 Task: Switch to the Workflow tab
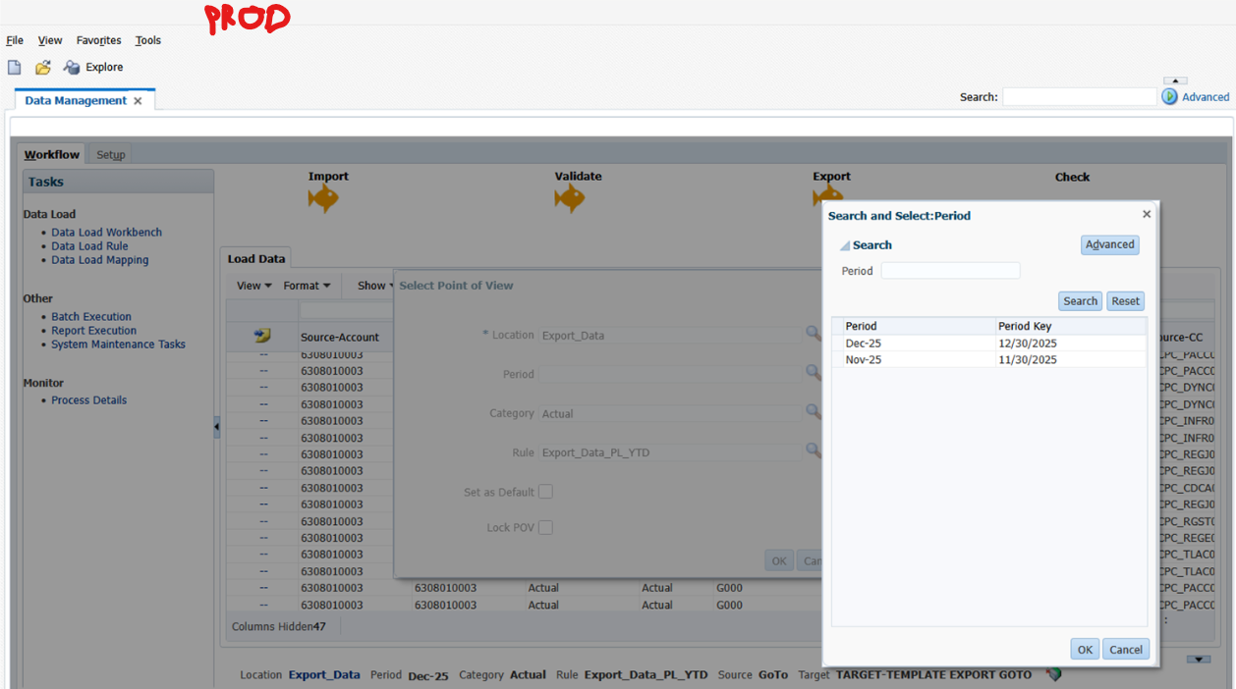point(52,154)
